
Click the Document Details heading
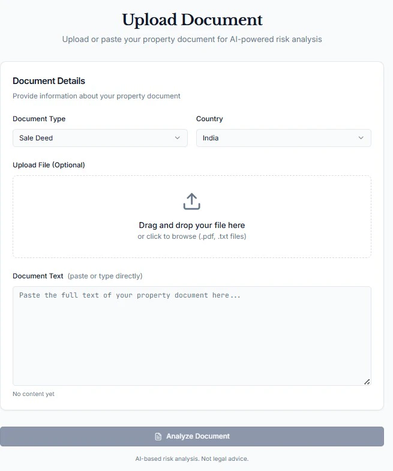pos(49,81)
